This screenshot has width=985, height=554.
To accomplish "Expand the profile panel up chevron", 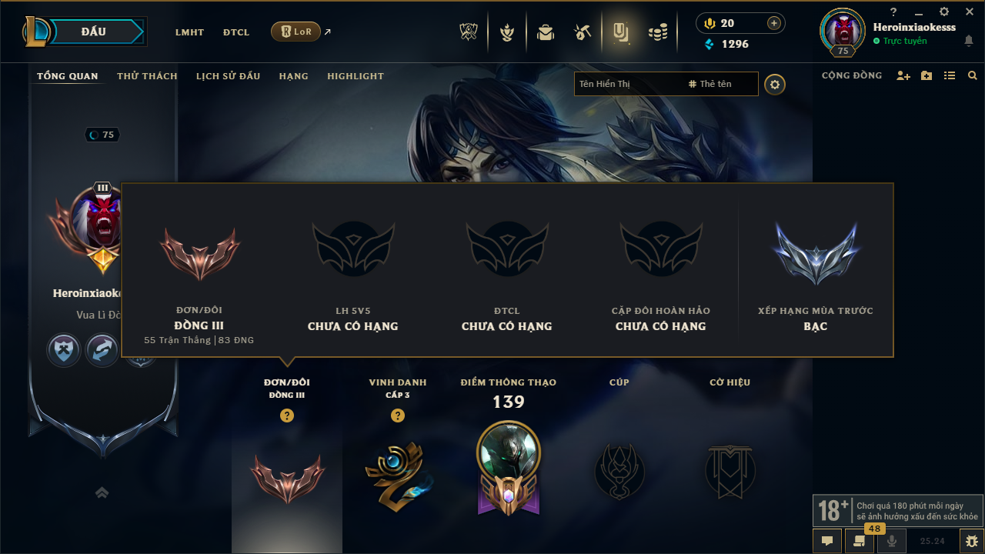I will 102,492.
